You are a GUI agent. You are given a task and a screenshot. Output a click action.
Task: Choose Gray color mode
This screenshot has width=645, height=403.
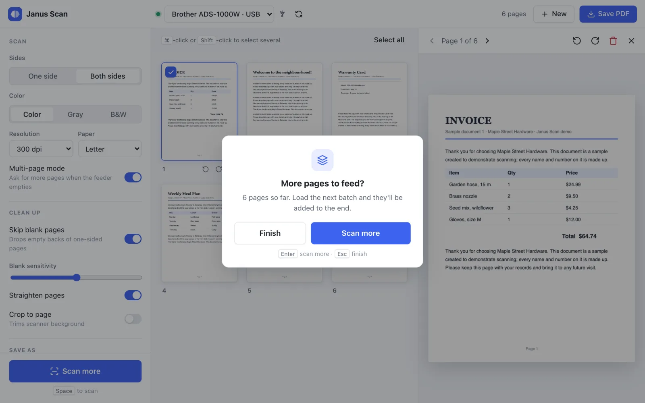point(75,114)
